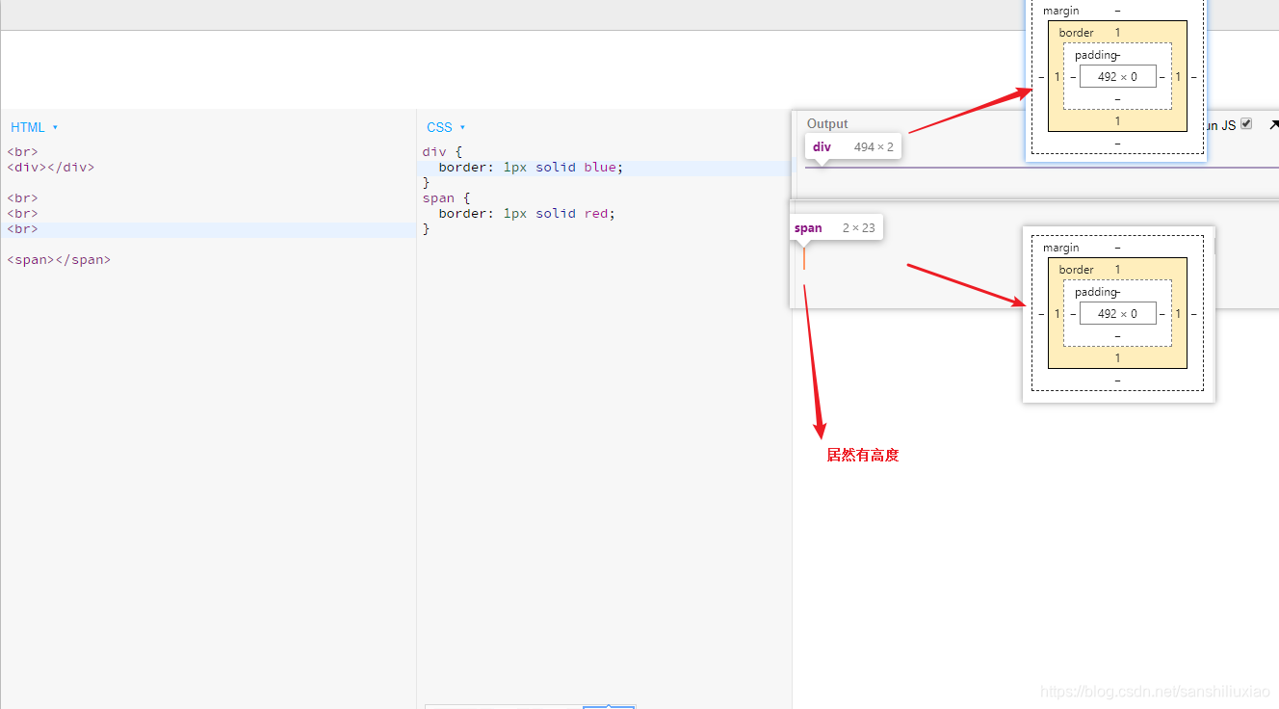Open the CSS panel dropdown
Viewport: 1279px width, 709px height.
pyautogui.click(x=446, y=127)
